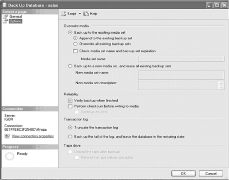Click the Script toolbar icon

pyautogui.click(x=63, y=14)
